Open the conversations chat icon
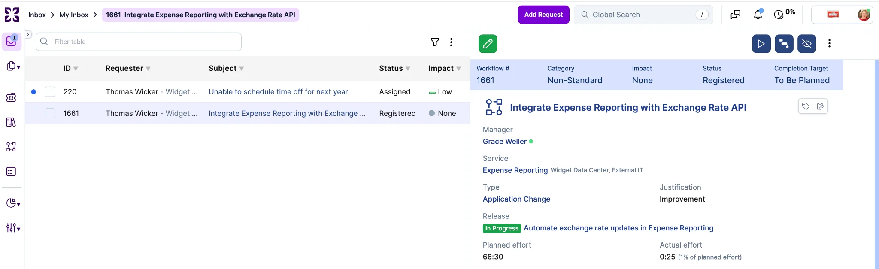879x269 pixels. coord(735,15)
